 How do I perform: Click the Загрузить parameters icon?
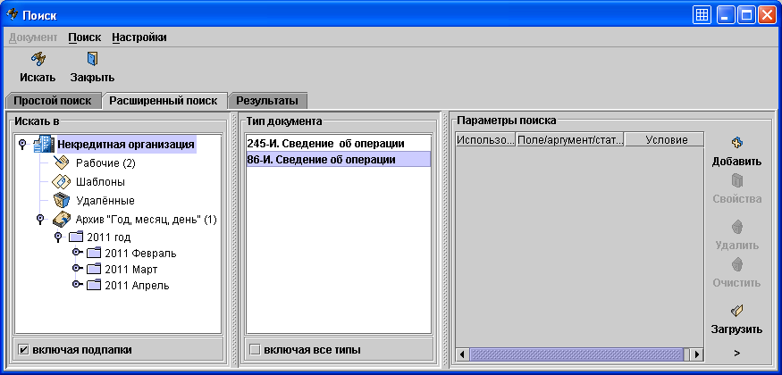pos(736,311)
